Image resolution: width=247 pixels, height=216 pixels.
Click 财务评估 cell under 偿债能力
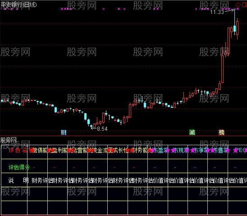42,180
